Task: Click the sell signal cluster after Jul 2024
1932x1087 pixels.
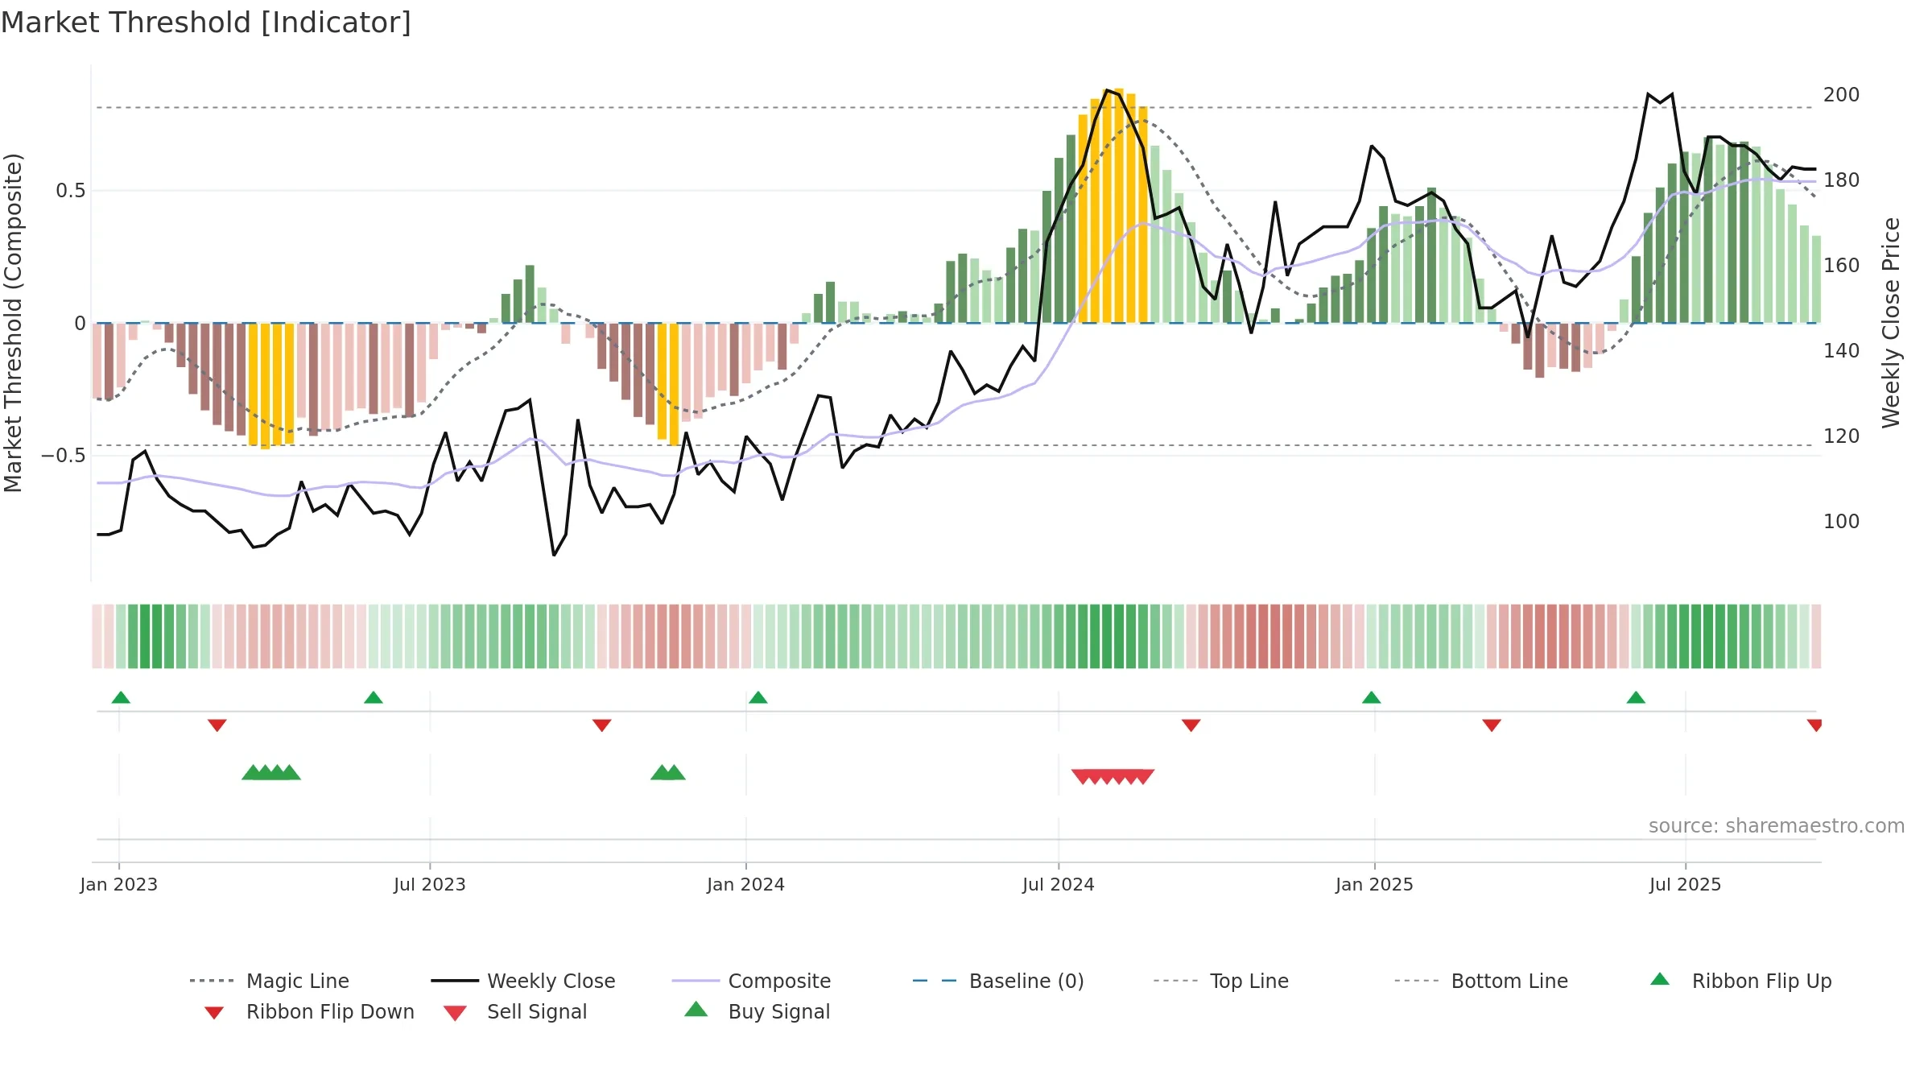Action: (x=1113, y=777)
